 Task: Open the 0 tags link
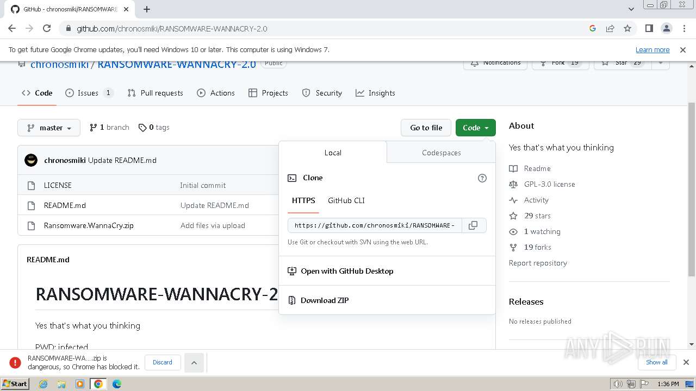pyautogui.click(x=154, y=127)
